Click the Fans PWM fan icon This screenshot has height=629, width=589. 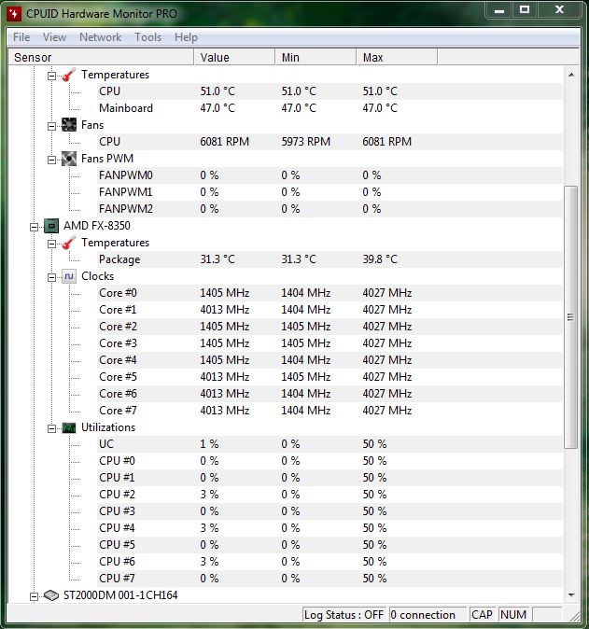69,159
